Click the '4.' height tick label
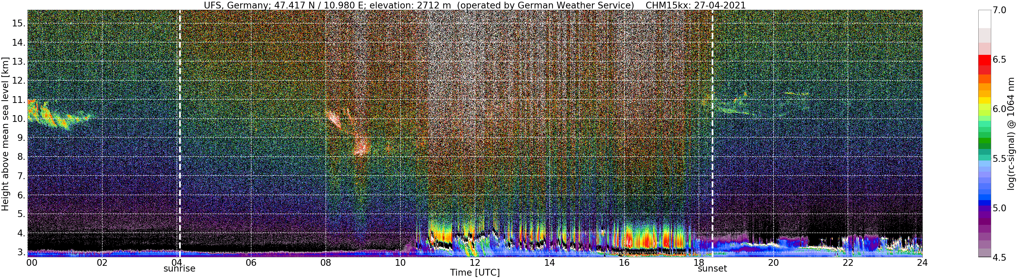 point(21,233)
